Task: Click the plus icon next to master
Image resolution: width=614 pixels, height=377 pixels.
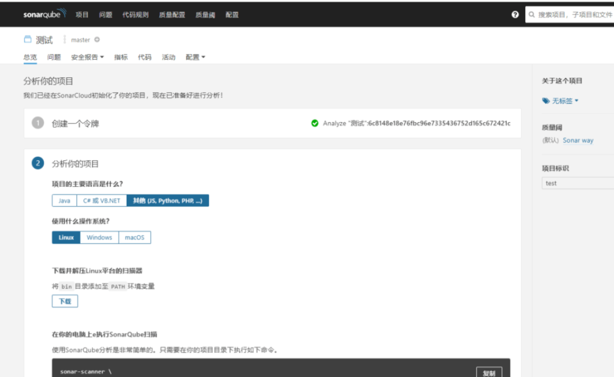Action: (97, 40)
